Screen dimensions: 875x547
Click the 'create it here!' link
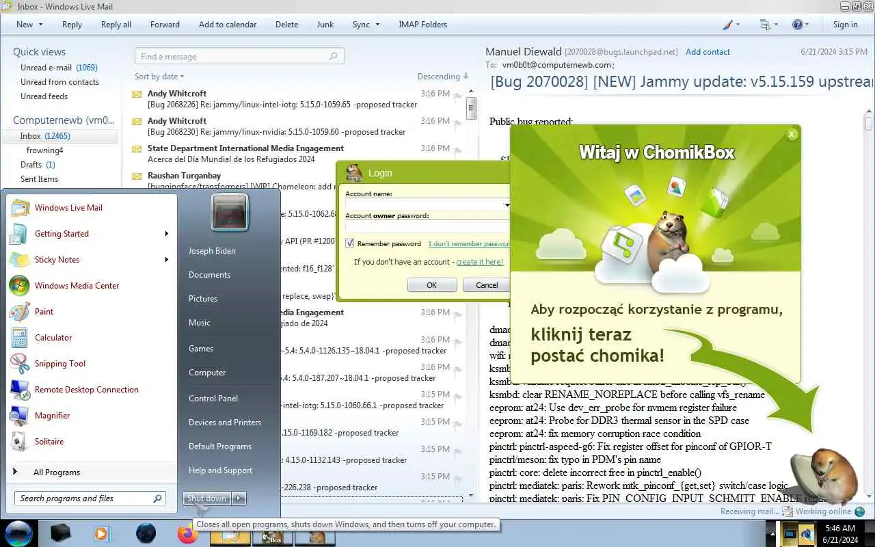tap(479, 262)
